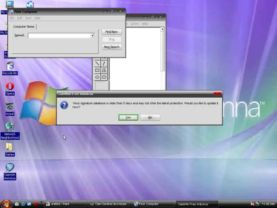Open the Games folder on desktop
277x208 pixels.
(x=10, y=149)
